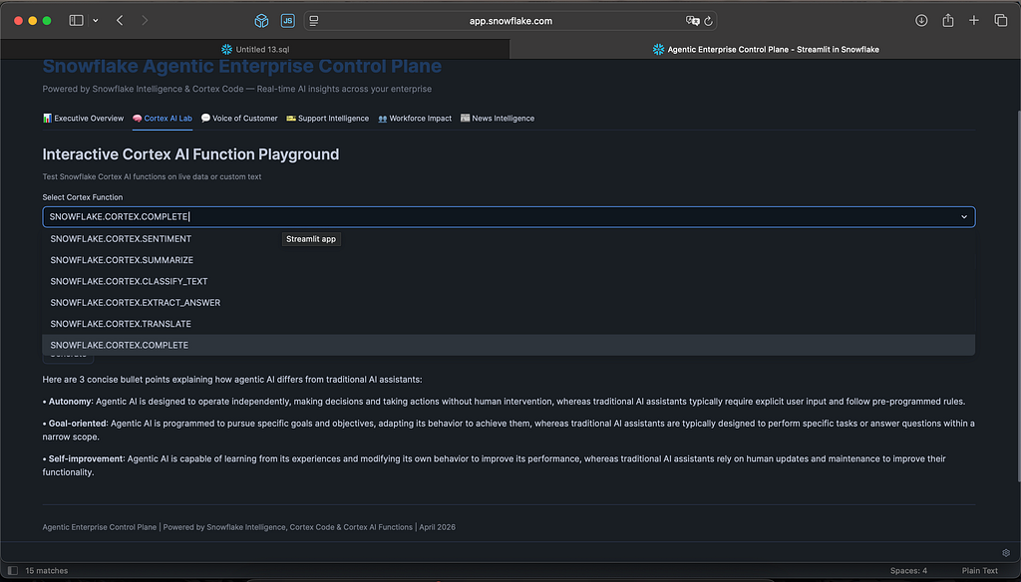Open the sidebar options chevron
The image size is (1021, 582).
95,21
